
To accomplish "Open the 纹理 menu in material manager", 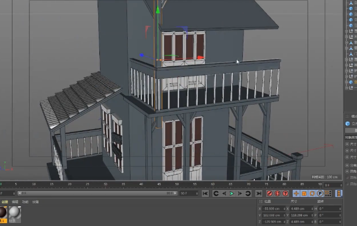I will 35,202.
